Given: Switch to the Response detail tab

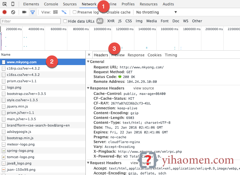Looking at the screenshot, I should click(136, 55).
